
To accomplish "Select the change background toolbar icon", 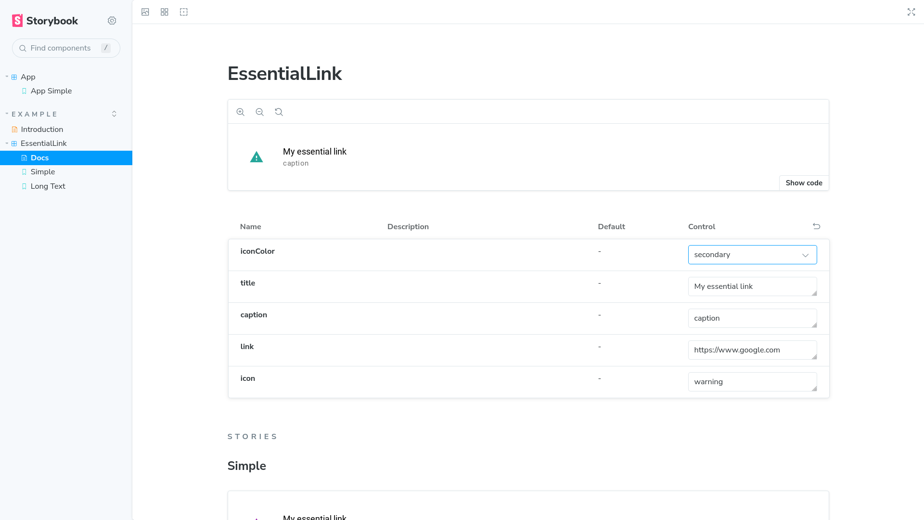I will click(x=145, y=12).
